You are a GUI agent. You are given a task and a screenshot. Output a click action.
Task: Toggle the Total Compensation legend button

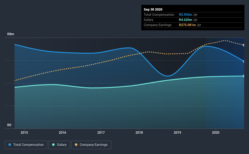pos(26,145)
